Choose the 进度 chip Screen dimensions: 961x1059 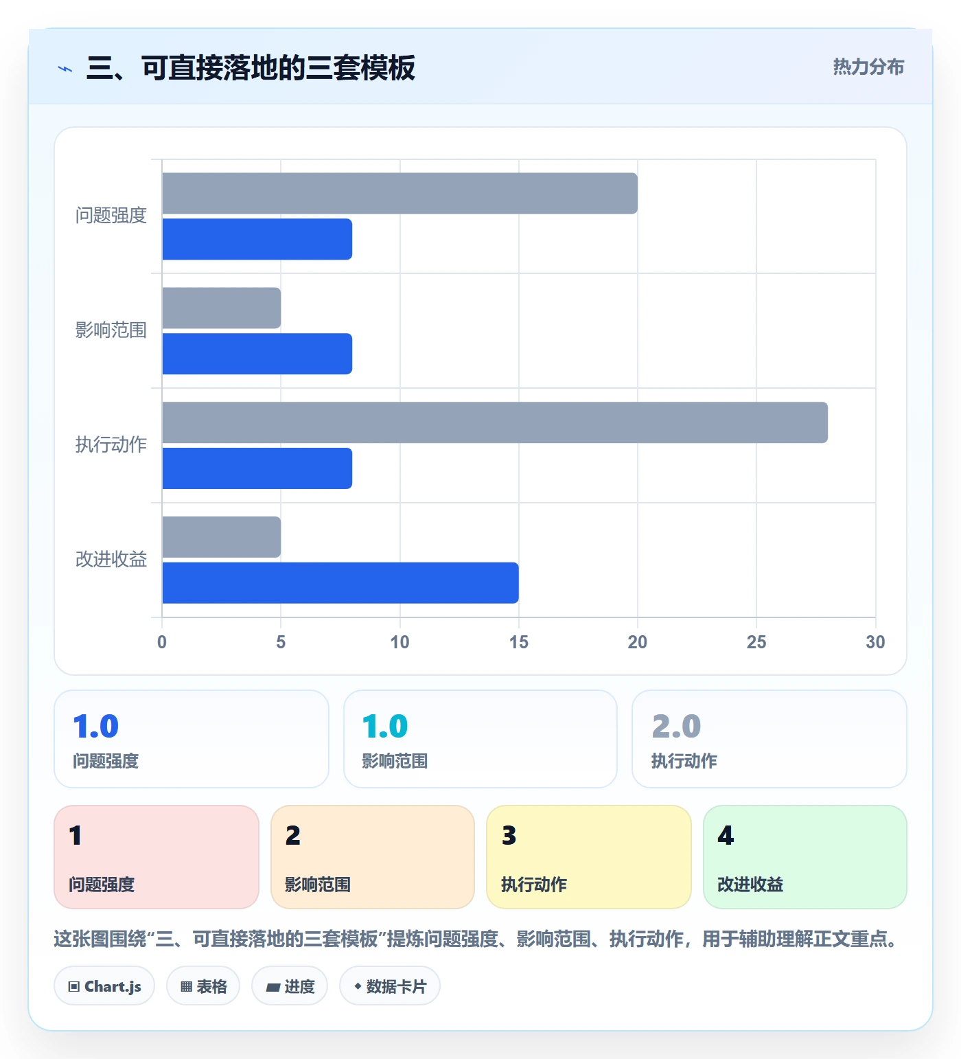290,986
